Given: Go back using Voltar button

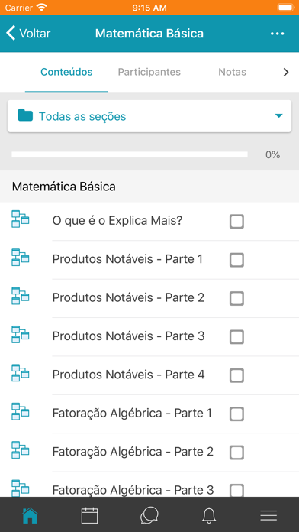Looking at the screenshot, I should click(28, 34).
